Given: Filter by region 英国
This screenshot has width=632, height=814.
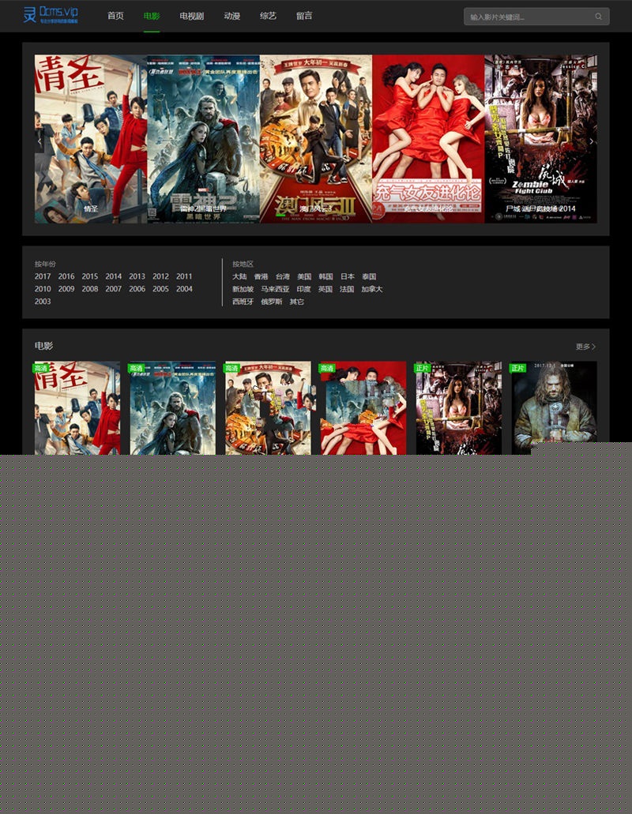Looking at the screenshot, I should (x=325, y=289).
